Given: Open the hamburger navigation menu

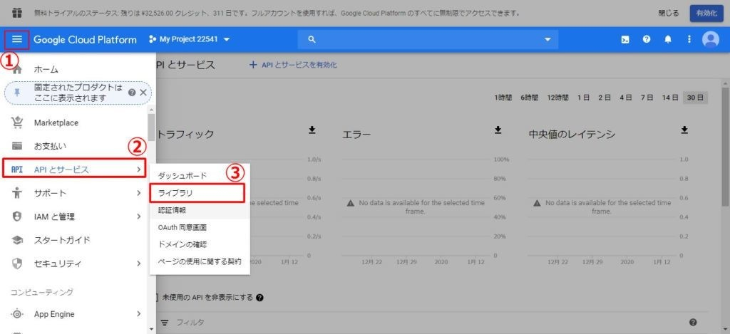Looking at the screenshot, I should click(17, 39).
